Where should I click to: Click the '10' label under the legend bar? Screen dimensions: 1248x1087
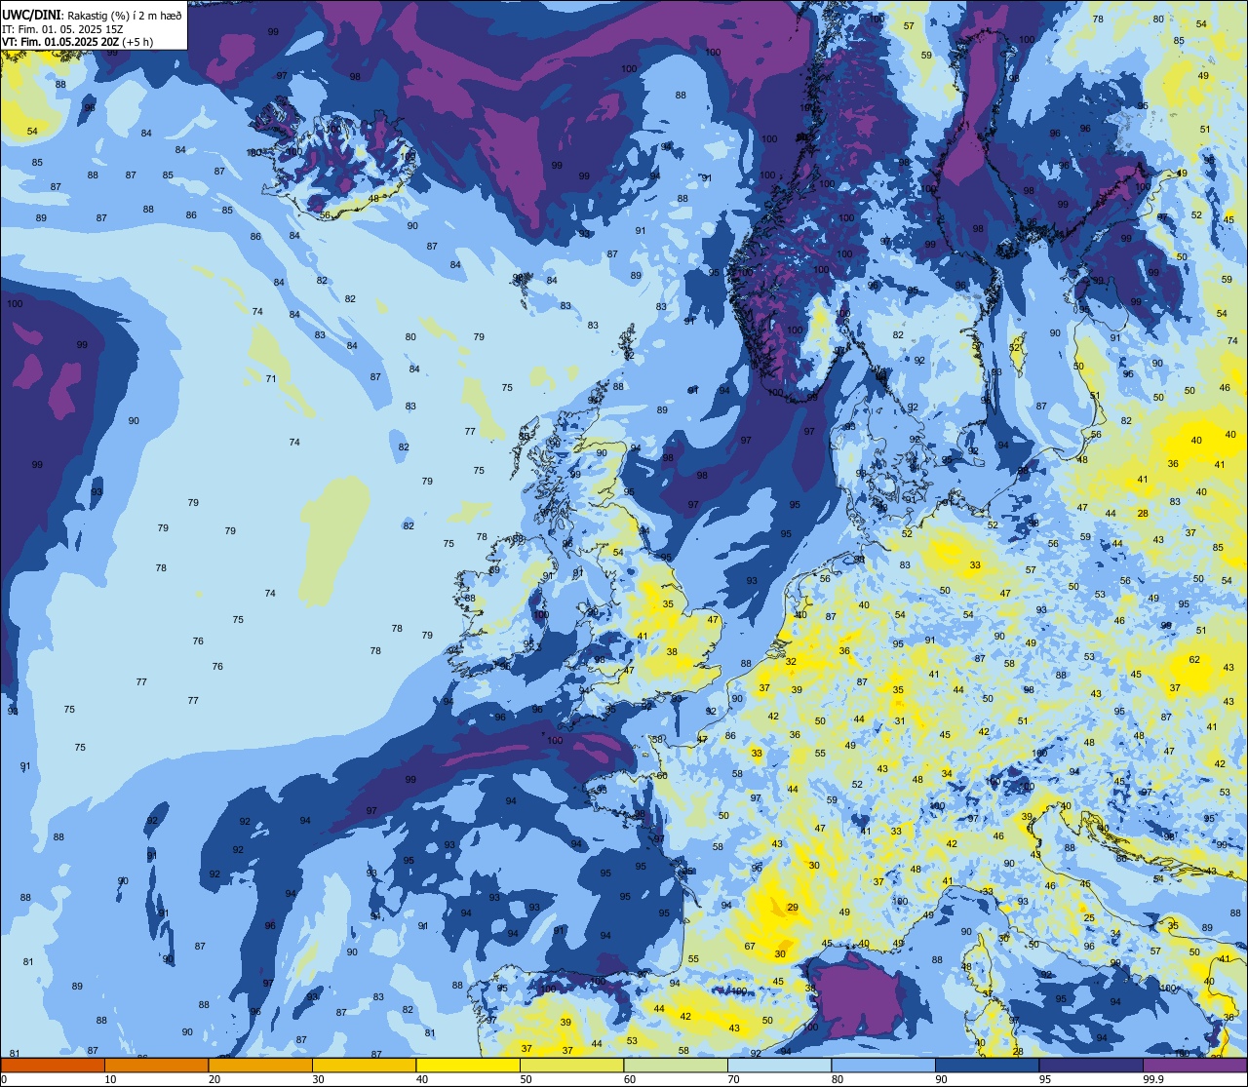coord(110,1079)
